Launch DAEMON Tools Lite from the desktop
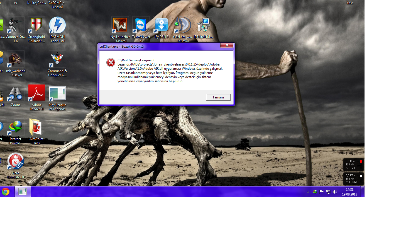The width and height of the screenshot is (401, 251). tap(57, 30)
